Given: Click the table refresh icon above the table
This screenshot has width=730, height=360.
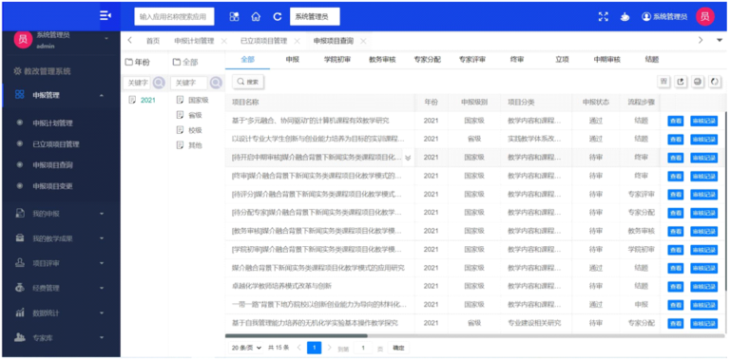Looking at the screenshot, I should click(x=714, y=82).
